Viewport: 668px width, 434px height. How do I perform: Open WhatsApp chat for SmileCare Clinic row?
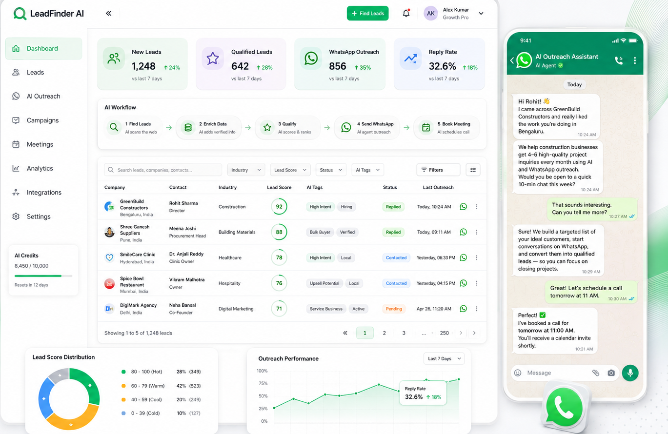tap(464, 257)
